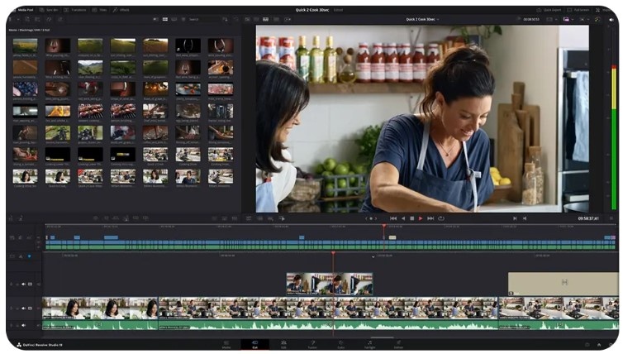Jump to the timeline start
The image size is (623, 354).
point(393,218)
